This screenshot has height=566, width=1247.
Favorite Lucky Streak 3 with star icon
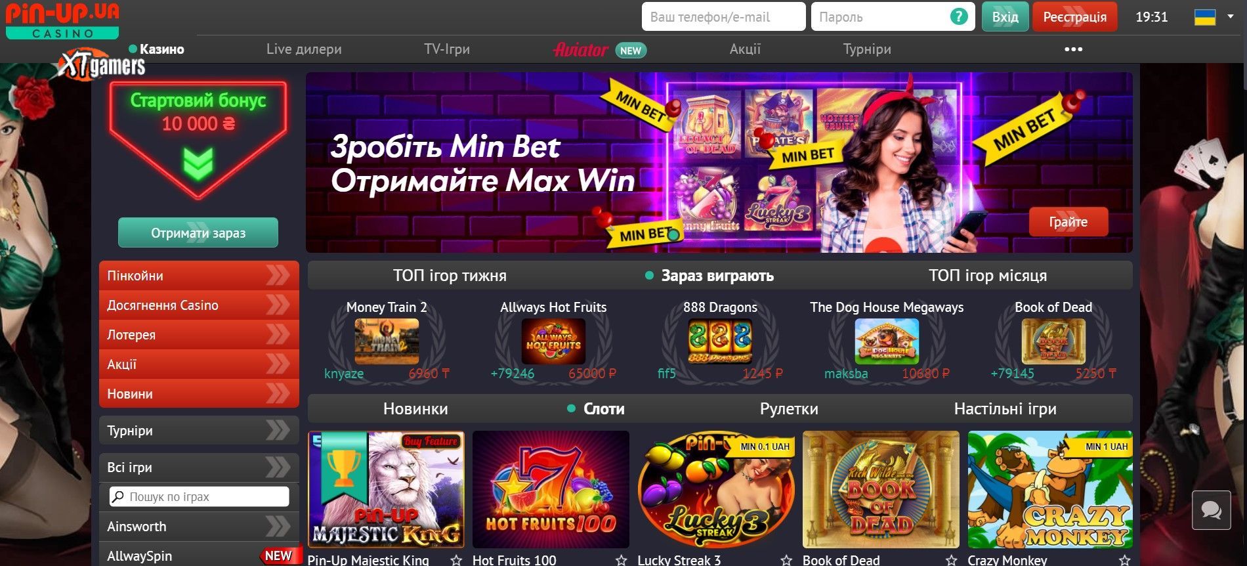(x=786, y=560)
